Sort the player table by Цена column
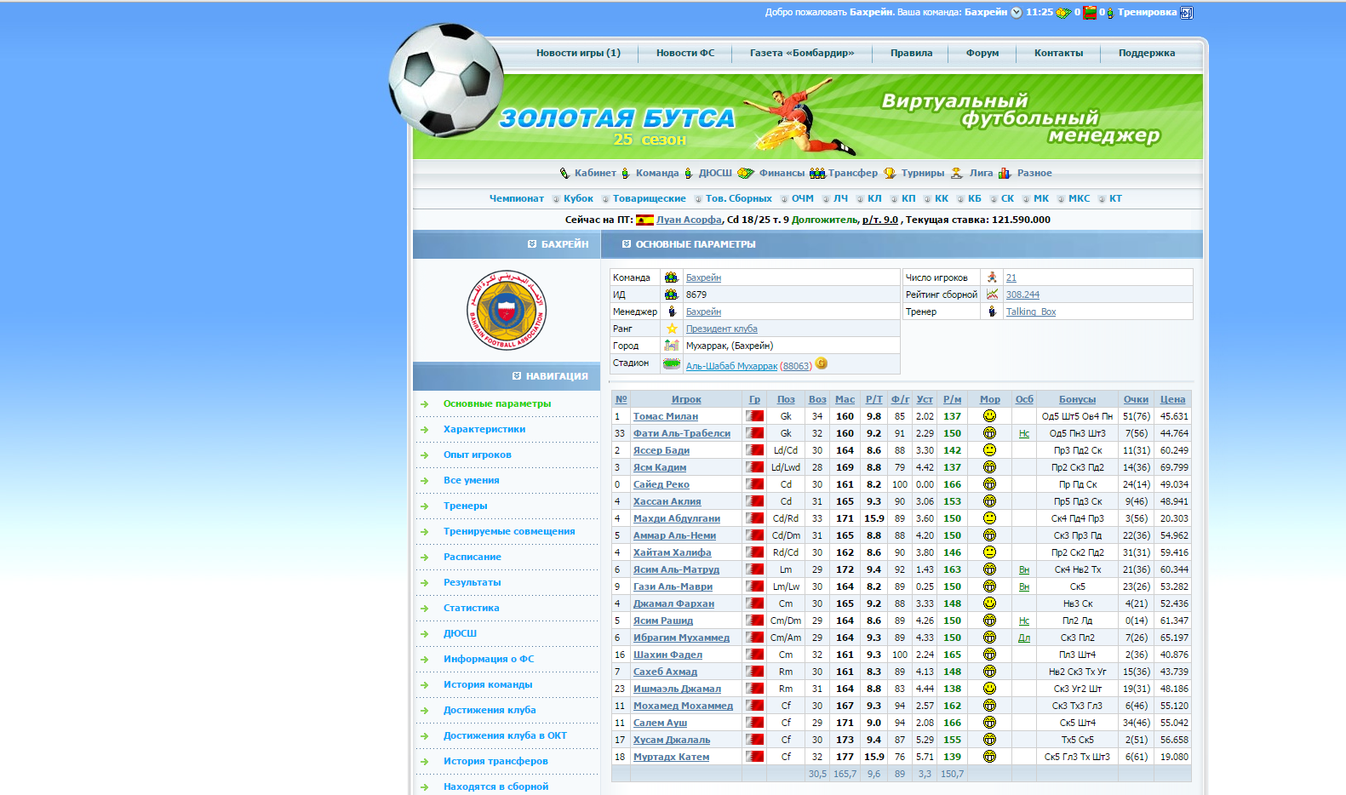Image resolution: width=1346 pixels, height=795 pixels. coord(1172,399)
